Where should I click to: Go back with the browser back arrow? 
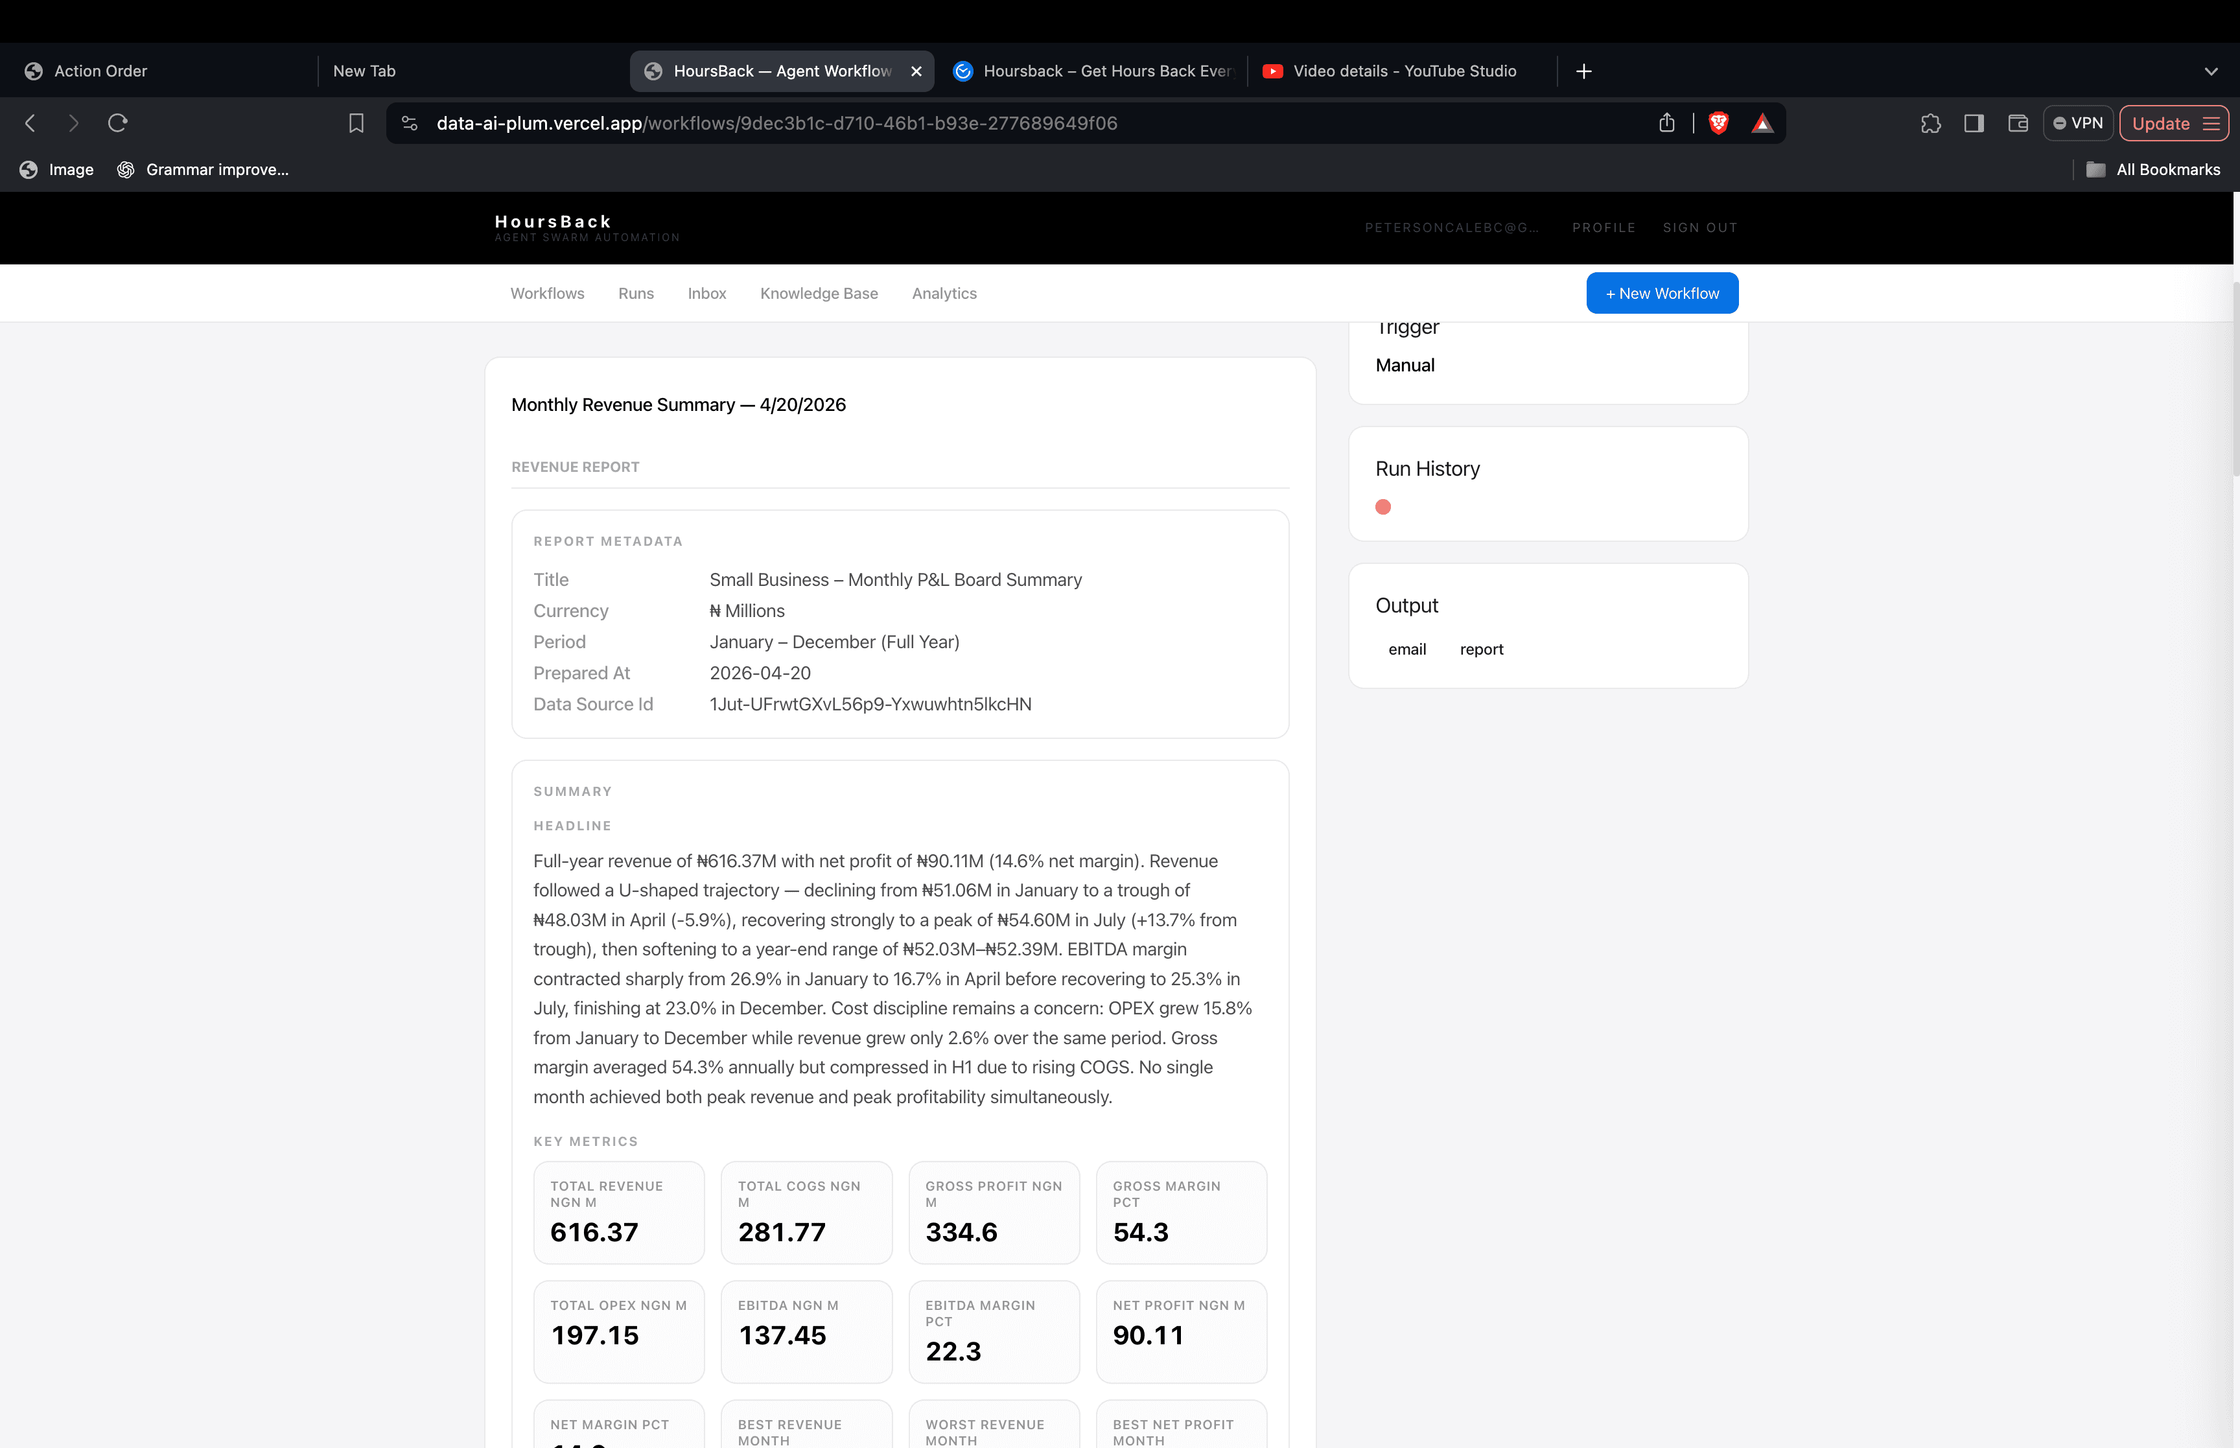click(x=30, y=123)
